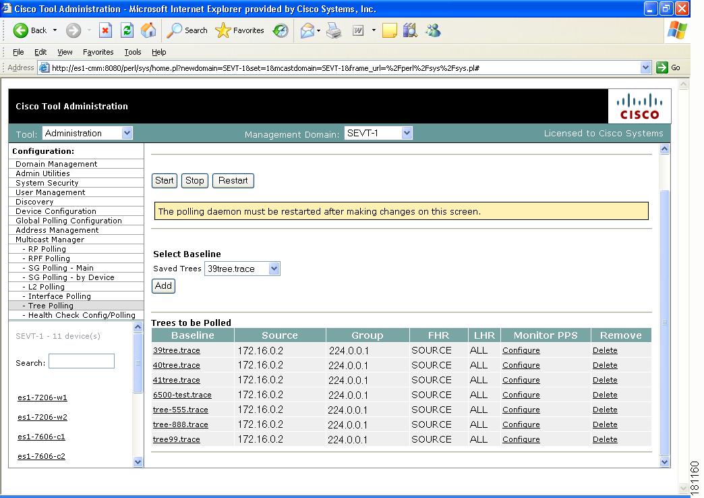This screenshot has width=704, height=498.
Task: Select RP Polling under Multicast Manager
Action: (47, 249)
